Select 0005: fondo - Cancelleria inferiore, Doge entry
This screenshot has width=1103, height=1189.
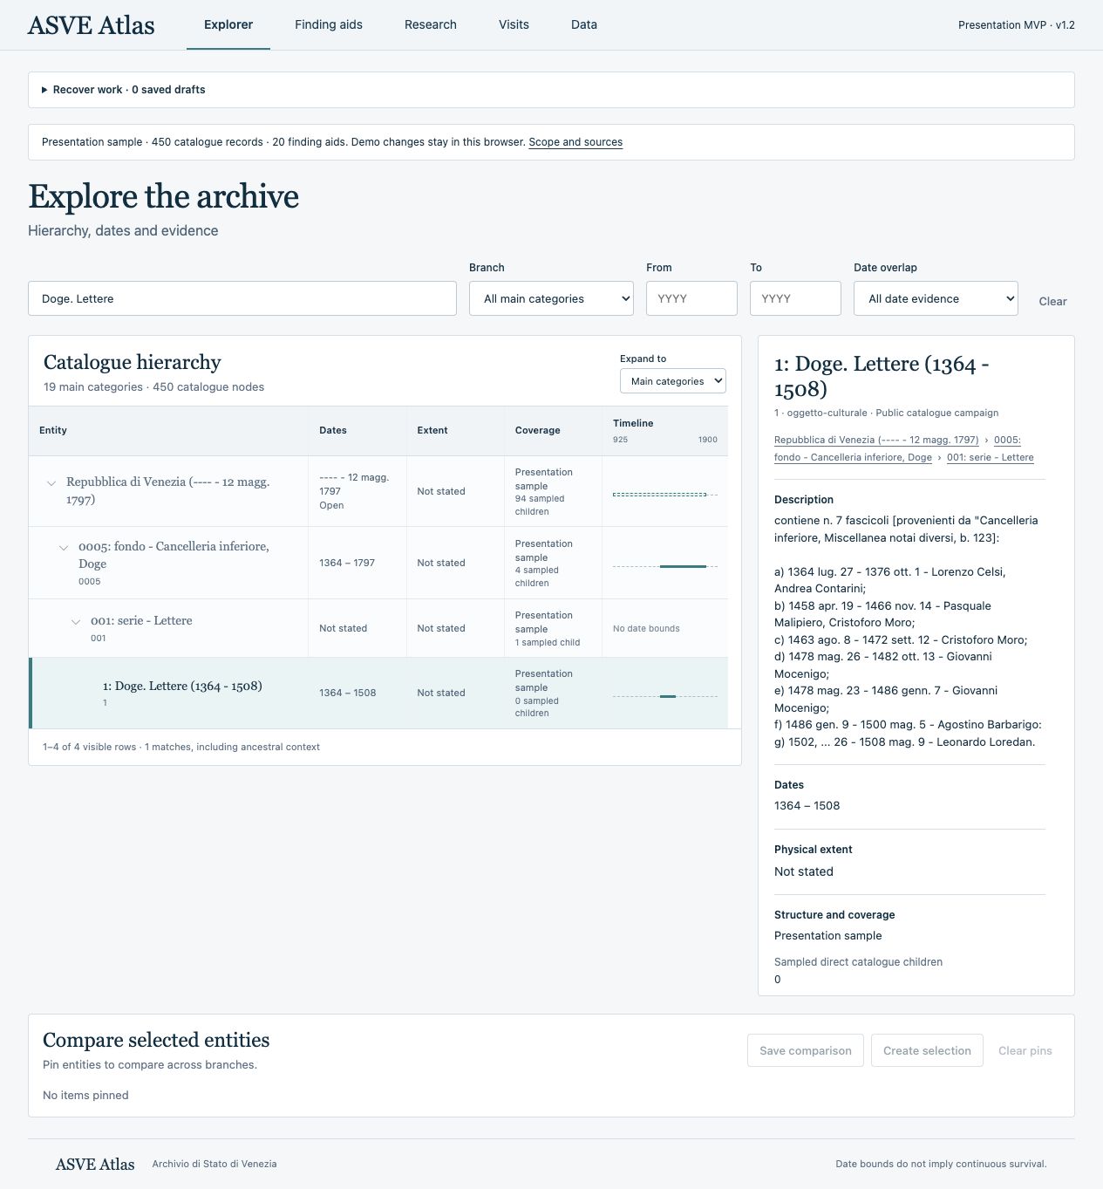[174, 555]
